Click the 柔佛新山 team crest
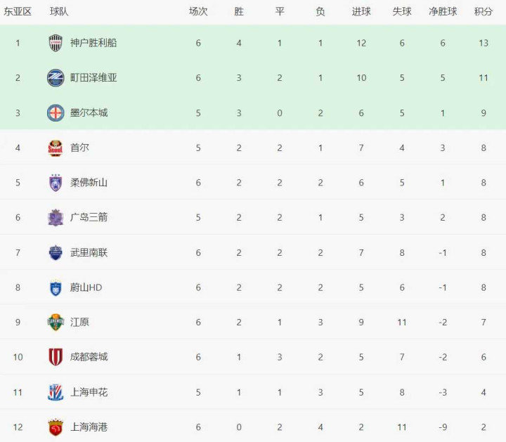 pyautogui.click(x=56, y=183)
